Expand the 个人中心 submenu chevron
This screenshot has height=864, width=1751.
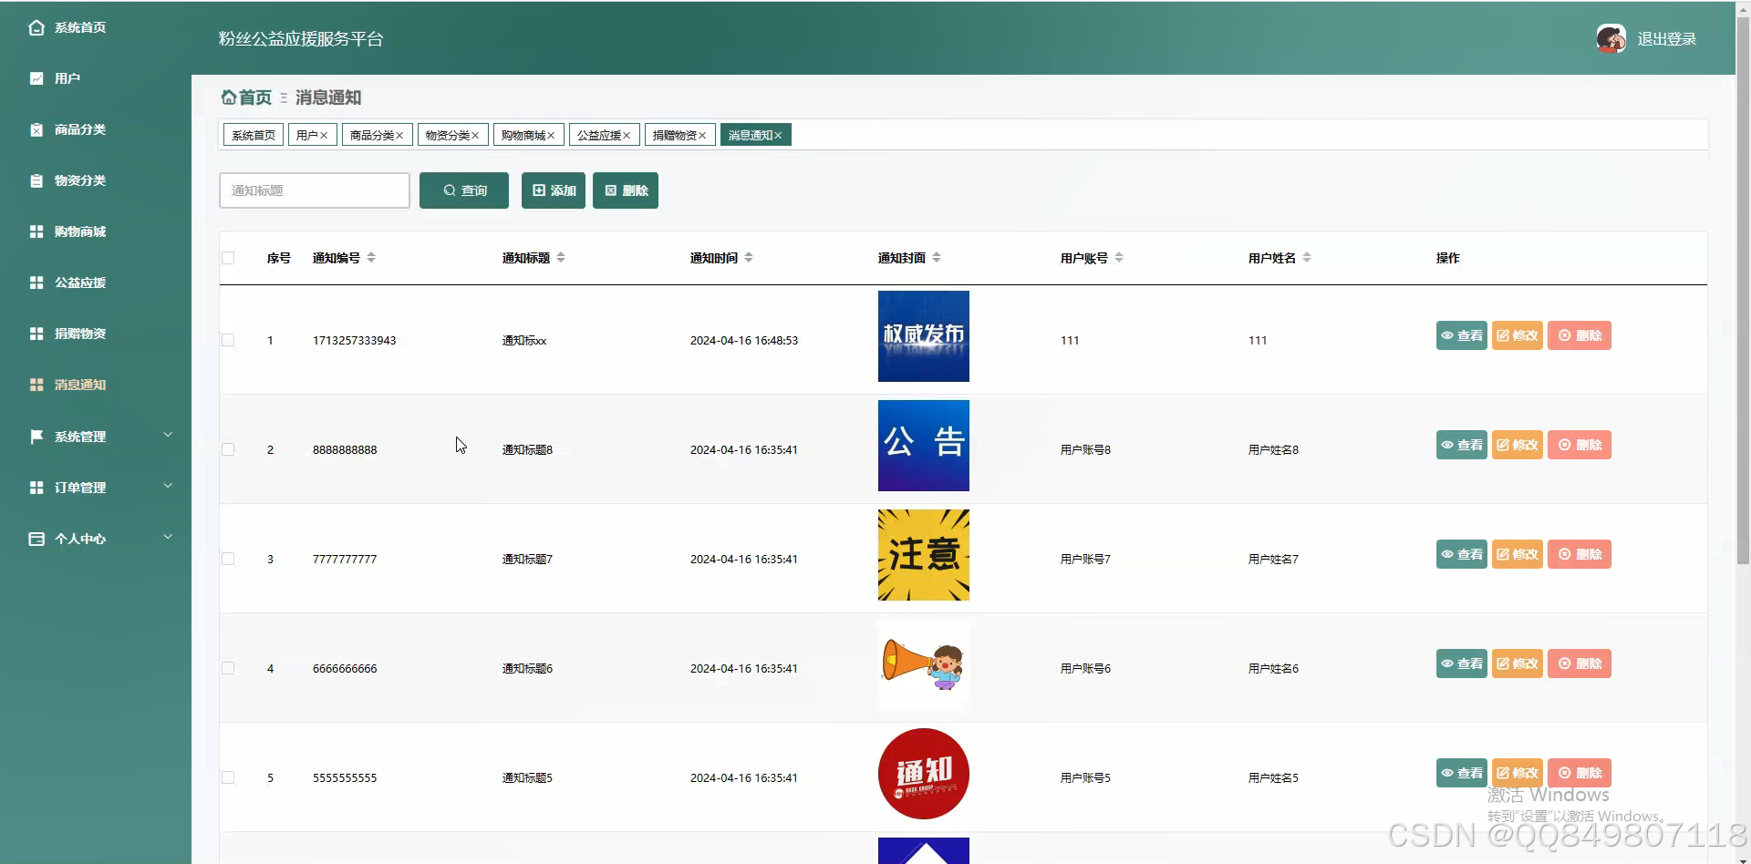point(168,537)
